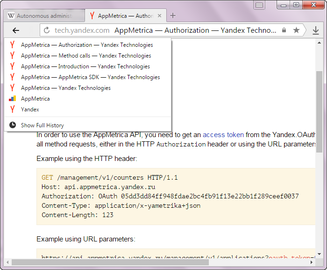Viewport: 327px width, 270px height.
Task: Click the vertical scrollbar thumb
Action: (x=319, y=111)
